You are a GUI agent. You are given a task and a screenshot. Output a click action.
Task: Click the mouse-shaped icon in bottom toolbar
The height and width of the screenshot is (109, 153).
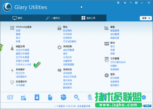(49, 97)
